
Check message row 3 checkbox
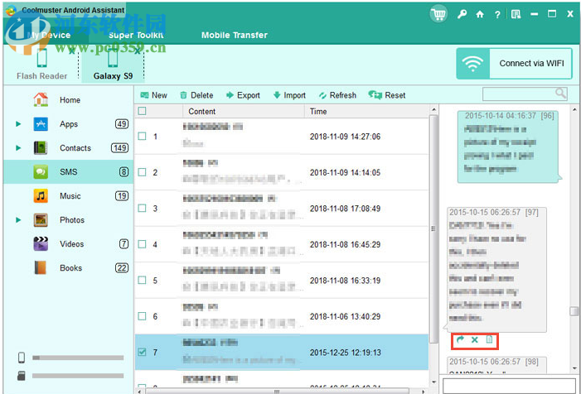(x=142, y=208)
